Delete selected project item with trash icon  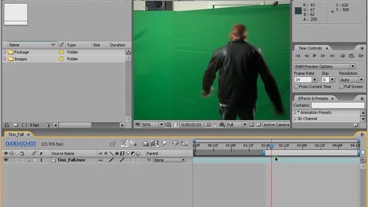48,125
